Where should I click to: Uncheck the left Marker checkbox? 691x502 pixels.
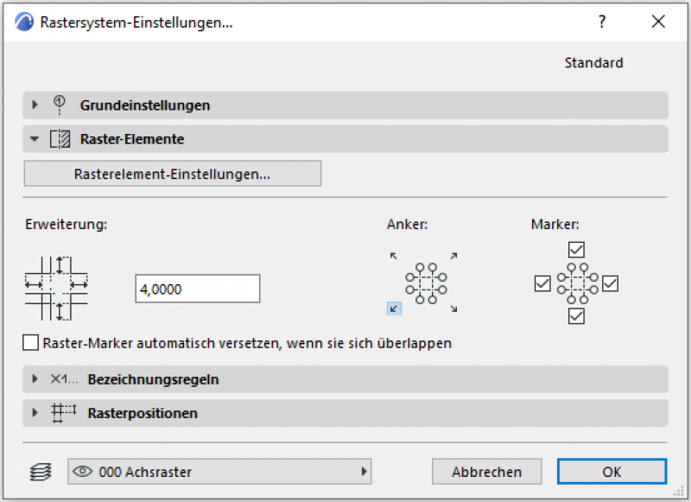pos(542,283)
